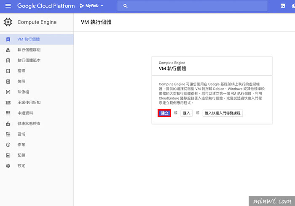This screenshot has height=206, width=295.
Task: Click the 中繼資料 metadata list icon
Action: (8, 113)
